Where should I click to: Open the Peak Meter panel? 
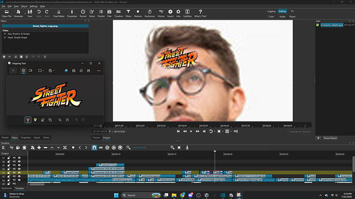(59, 13)
